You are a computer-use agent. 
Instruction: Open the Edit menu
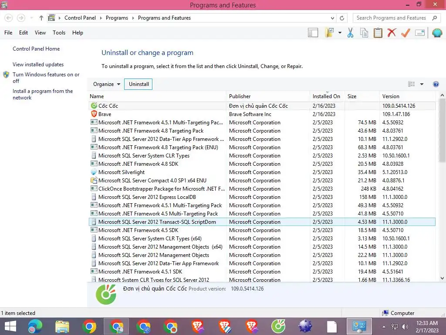click(x=24, y=33)
